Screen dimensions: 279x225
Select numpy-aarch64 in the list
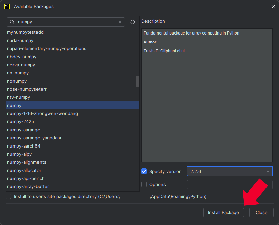(24, 146)
